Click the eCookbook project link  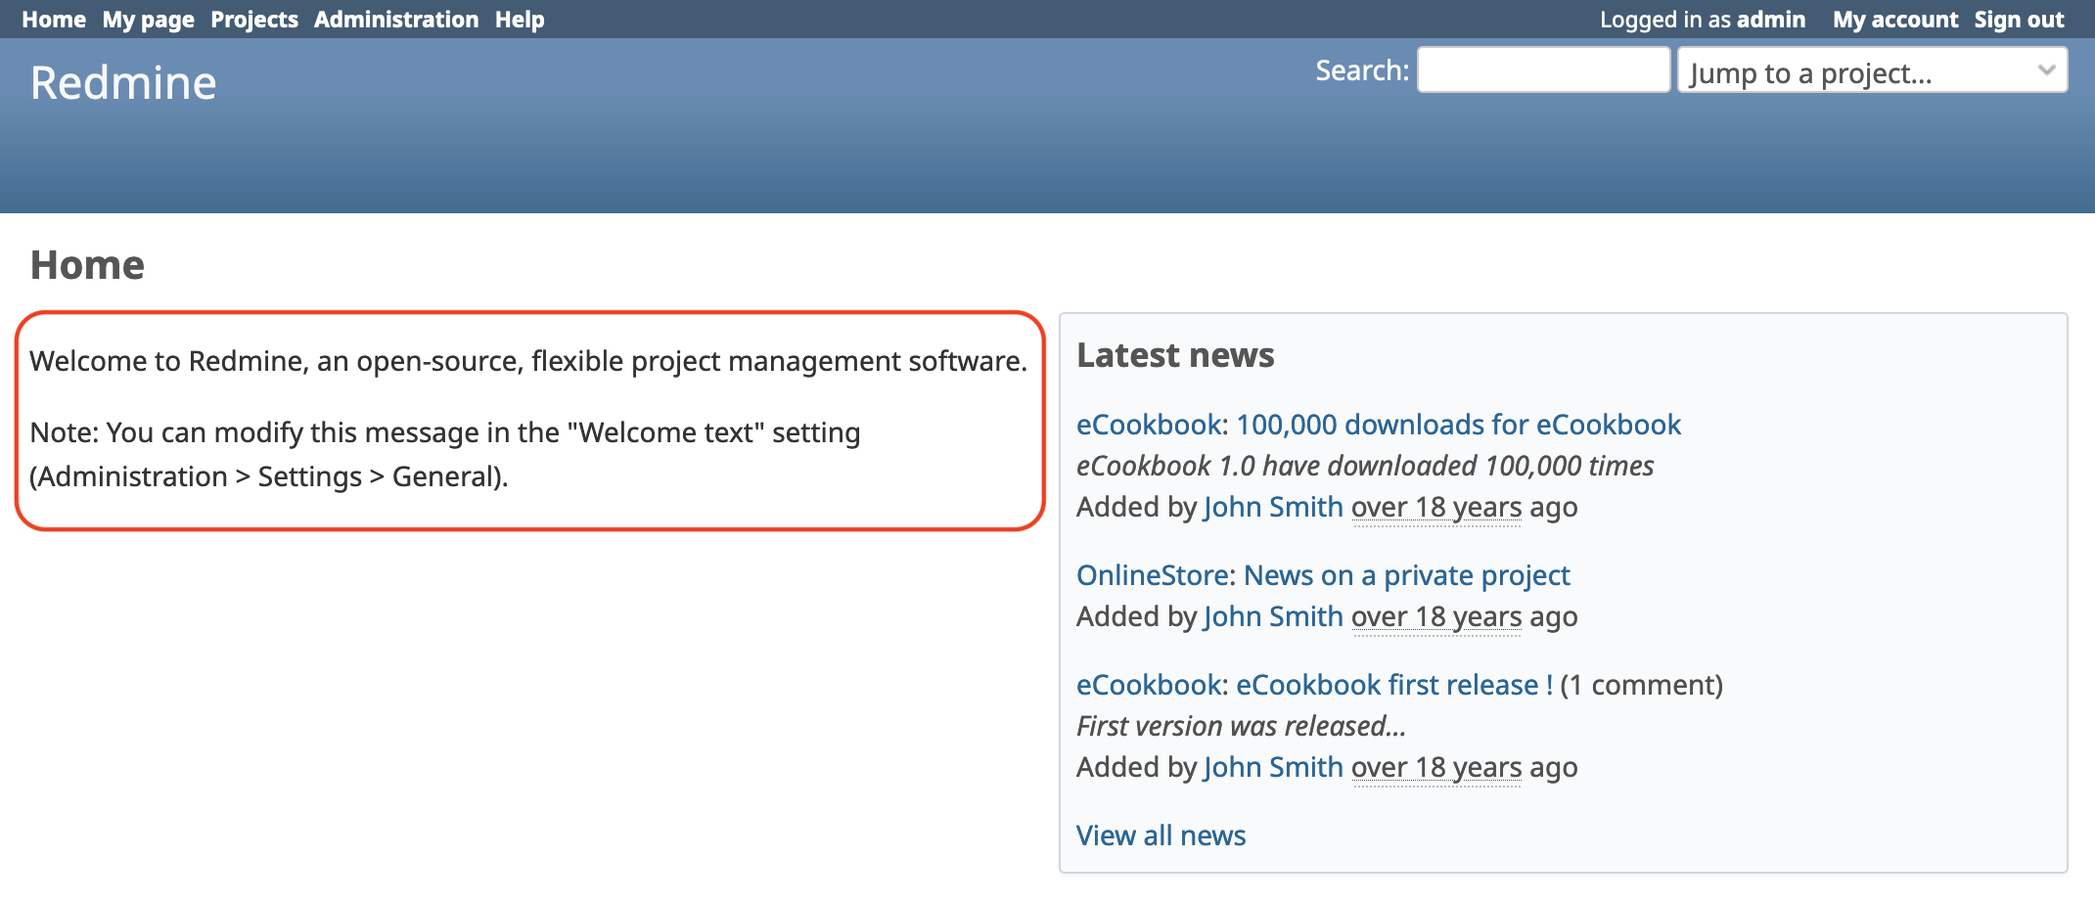click(x=1149, y=425)
